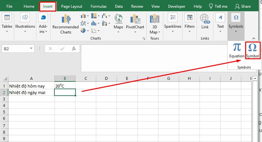Switch to the View tab
The height and width of the screenshot is (142, 262).
click(x=155, y=6)
